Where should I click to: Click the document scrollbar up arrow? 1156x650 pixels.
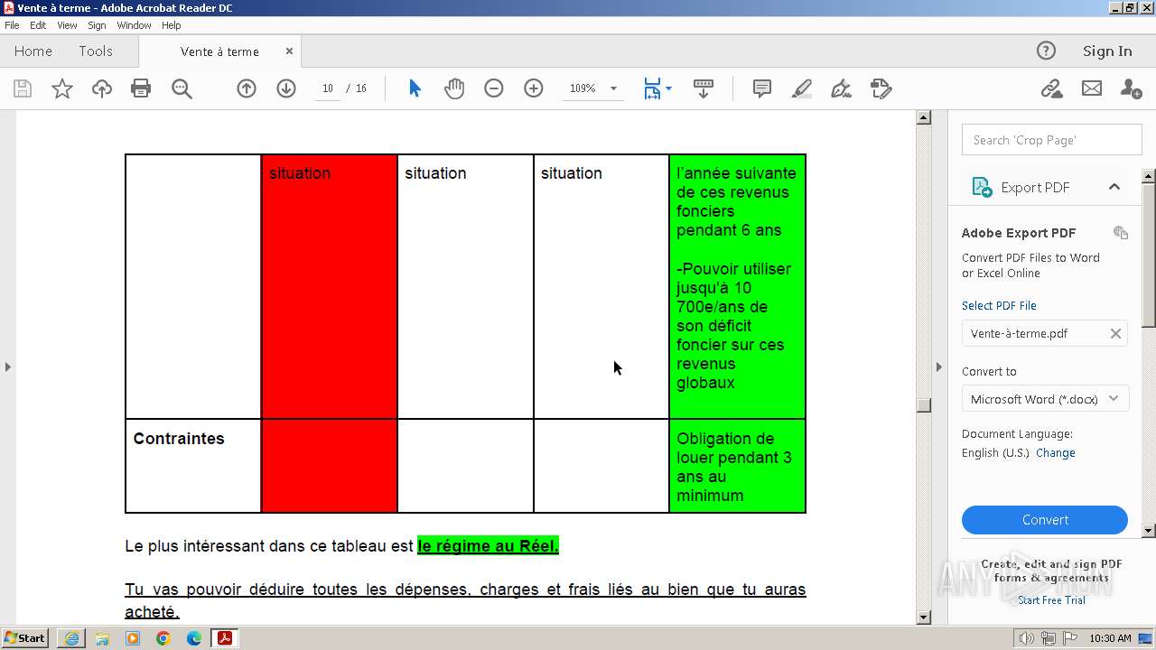pos(923,117)
